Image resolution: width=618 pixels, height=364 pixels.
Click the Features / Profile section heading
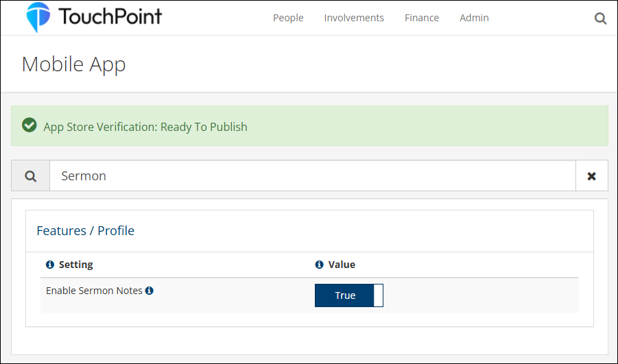[x=85, y=231]
